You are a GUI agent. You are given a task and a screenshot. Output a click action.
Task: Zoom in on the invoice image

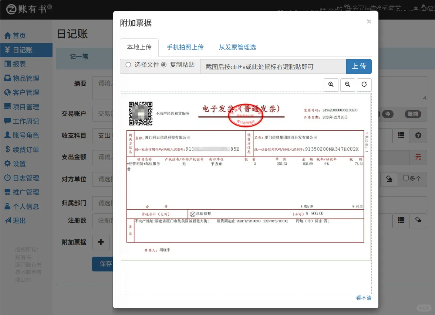[331, 85]
